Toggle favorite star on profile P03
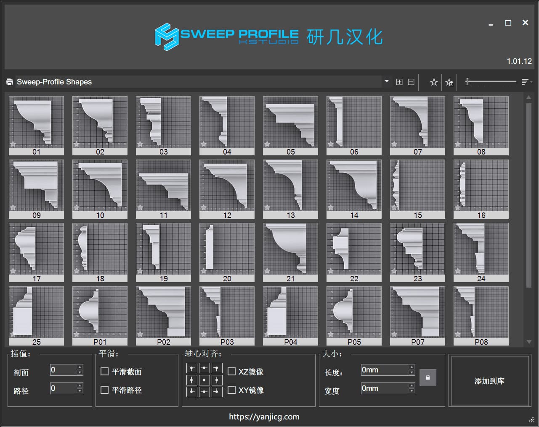This screenshot has width=539, height=427. coord(204,334)
